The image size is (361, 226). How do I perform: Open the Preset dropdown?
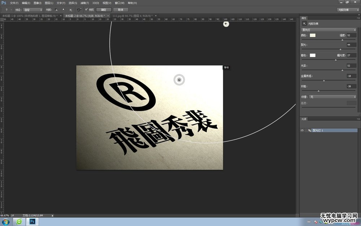[x=33, y=10]
